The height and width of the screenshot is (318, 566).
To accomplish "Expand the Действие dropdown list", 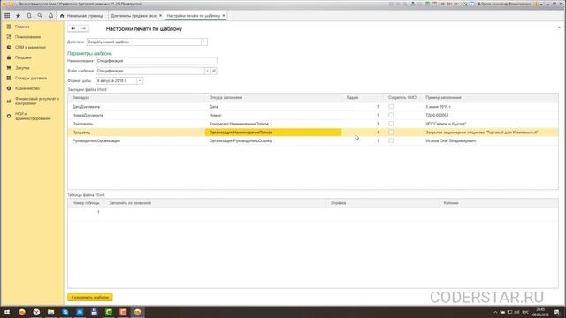I will point(204,42).
